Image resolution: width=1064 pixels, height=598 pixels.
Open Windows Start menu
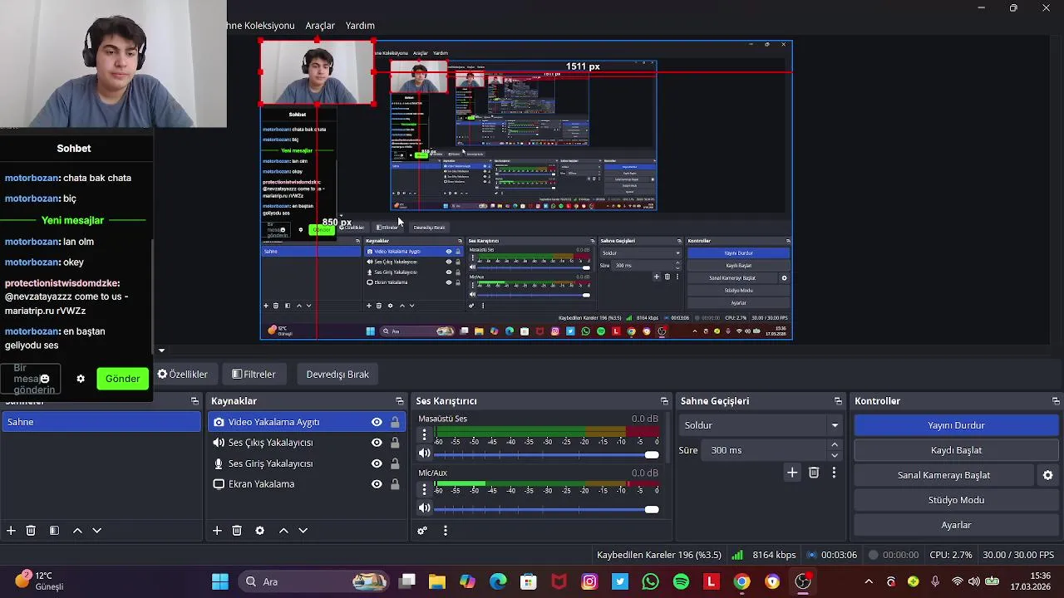point(220,581)
